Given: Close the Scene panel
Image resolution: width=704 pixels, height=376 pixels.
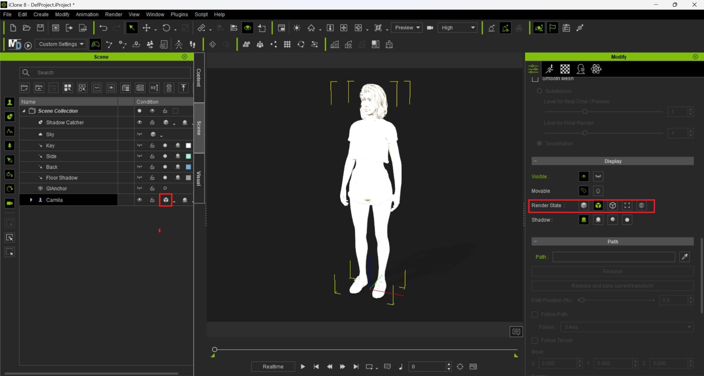Looking at the screenshot, I should [184, 57].
